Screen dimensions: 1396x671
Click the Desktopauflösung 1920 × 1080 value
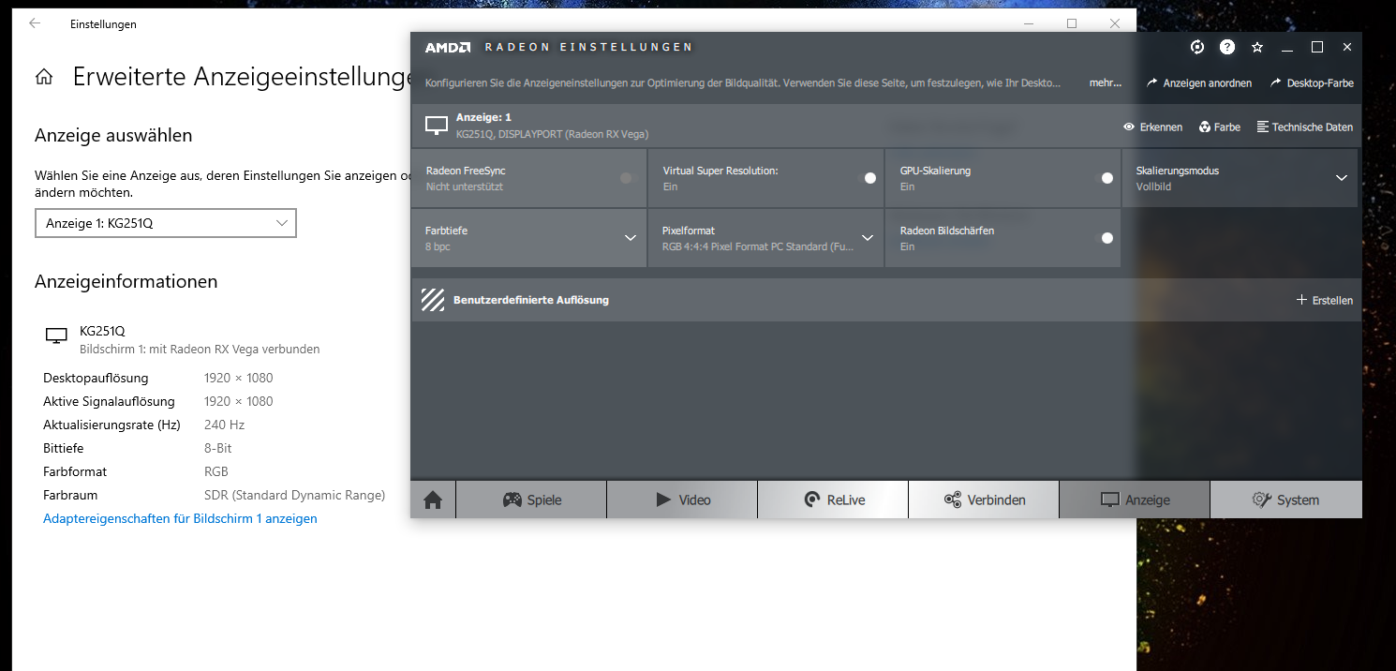click(x=239, y=378)
